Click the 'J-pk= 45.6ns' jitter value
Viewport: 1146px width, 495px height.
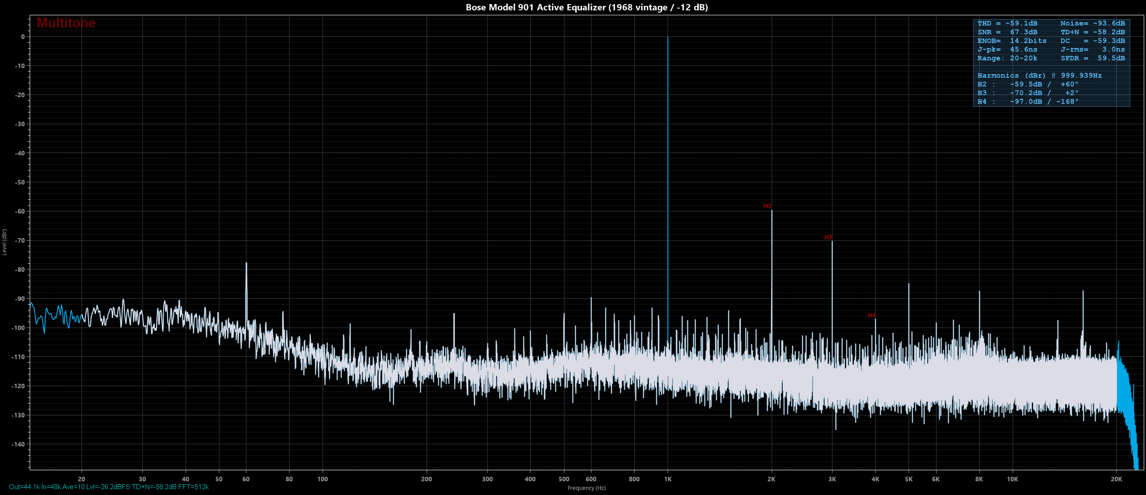1007,49
